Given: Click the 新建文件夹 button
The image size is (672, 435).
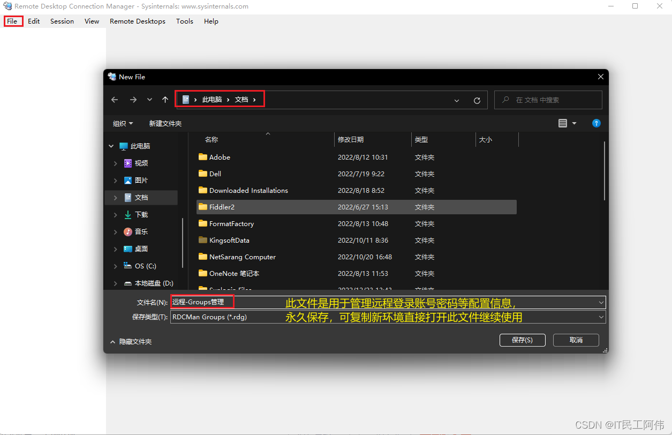Looking at the screenshot, I should coord(165,123).
